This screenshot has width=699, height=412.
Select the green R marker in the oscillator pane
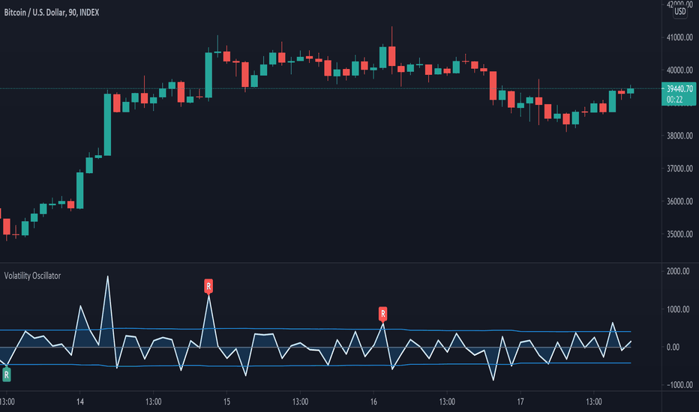6,375
